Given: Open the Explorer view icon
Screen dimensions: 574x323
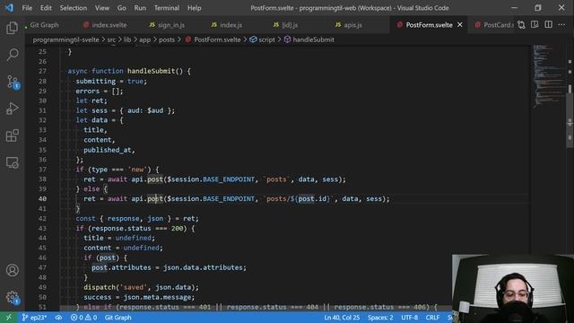Looking at the screenshot, I should tap(12, 28).
